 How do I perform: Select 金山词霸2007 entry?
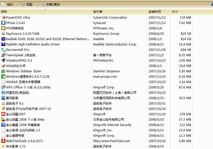click(x=16, y=114)
